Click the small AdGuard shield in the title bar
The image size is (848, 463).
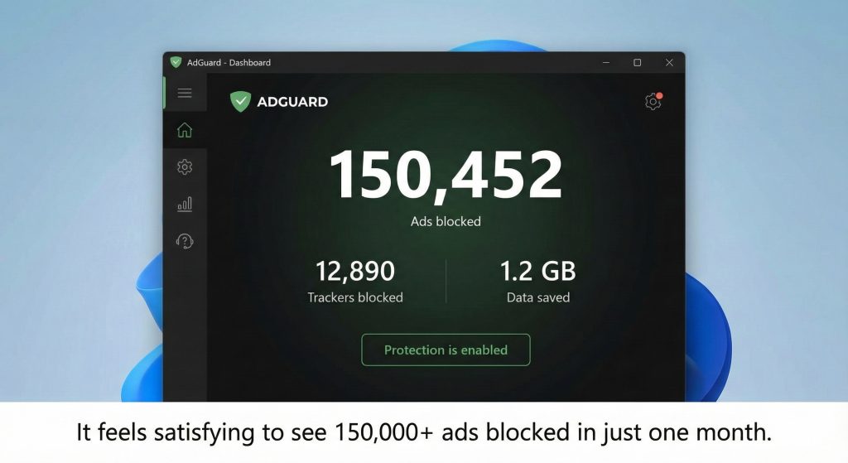(176, 62)
